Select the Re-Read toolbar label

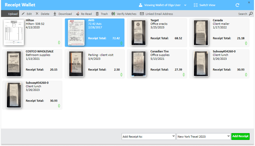86,14
